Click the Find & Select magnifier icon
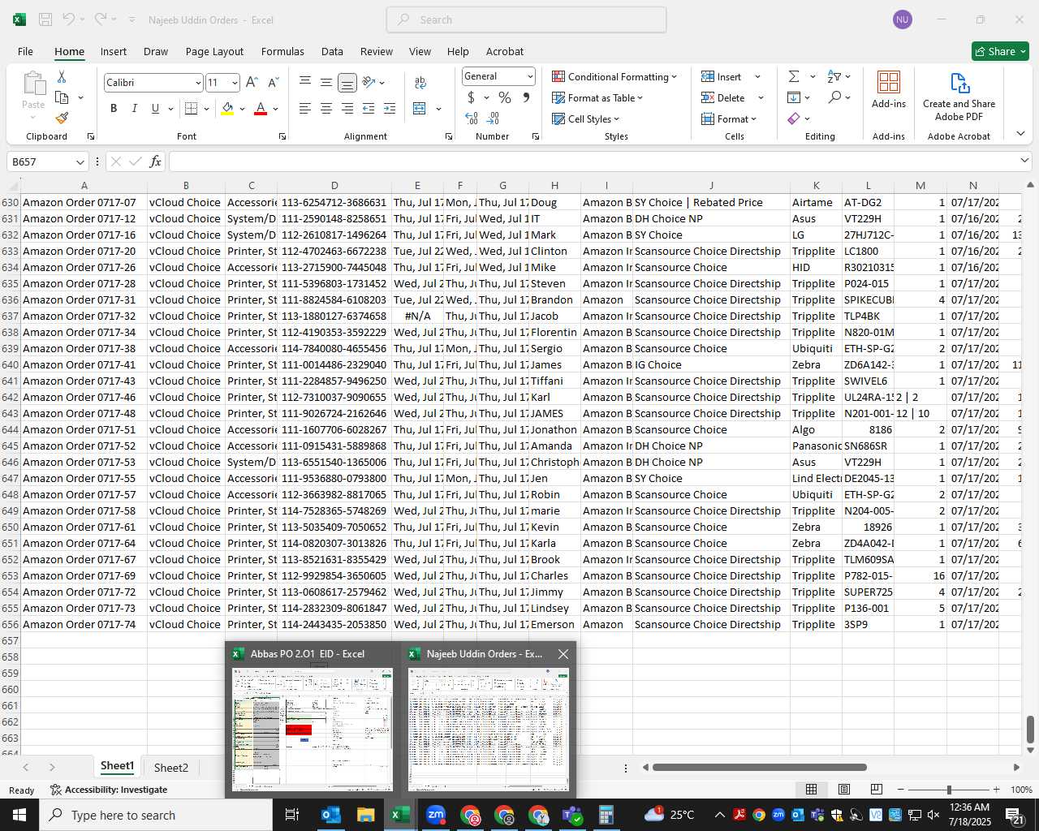1039x831 pixels. pos(834,97)
